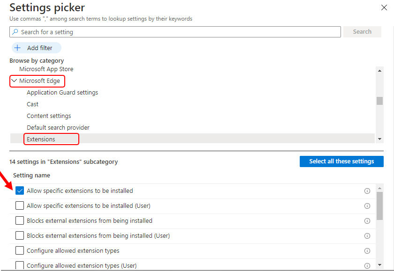Click the Add filter button
This screenshot has height=271, width=394.
pyautogui.click(x=37, y=48)
